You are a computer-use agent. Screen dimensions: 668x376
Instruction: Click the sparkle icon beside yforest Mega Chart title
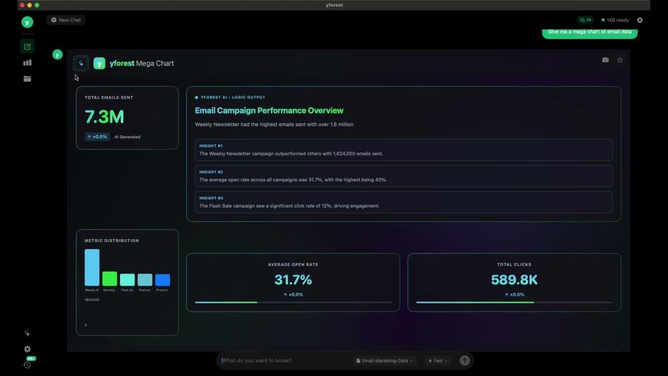click(81, 63)
